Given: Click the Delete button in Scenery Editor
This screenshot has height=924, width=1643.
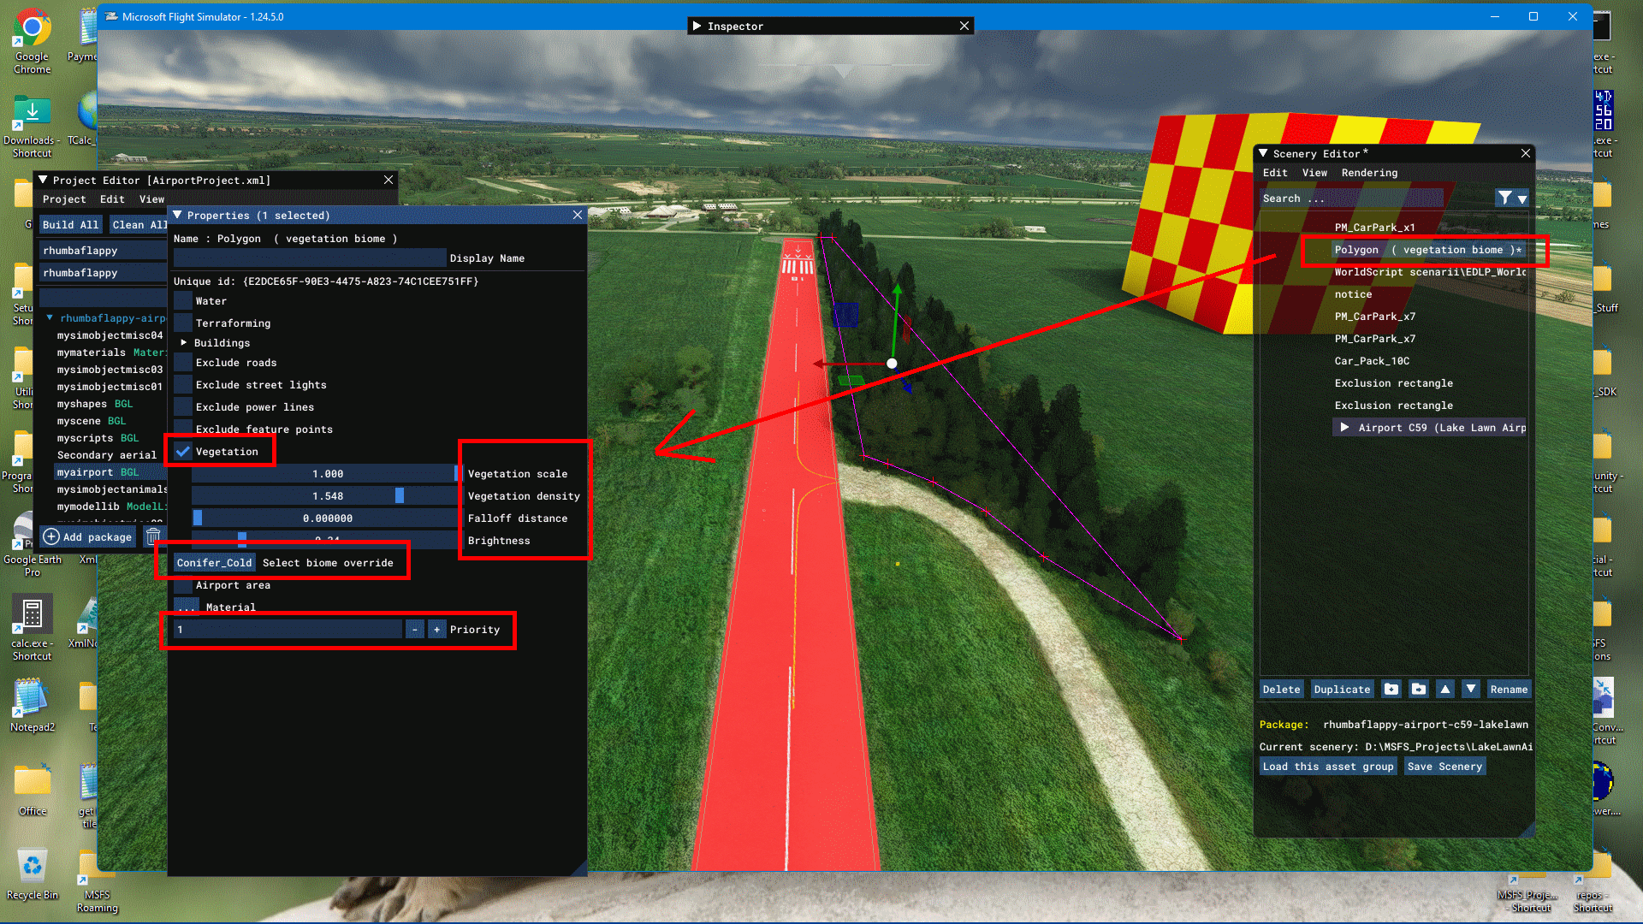Looking at the screenshot, I should tap(1281, 689).
